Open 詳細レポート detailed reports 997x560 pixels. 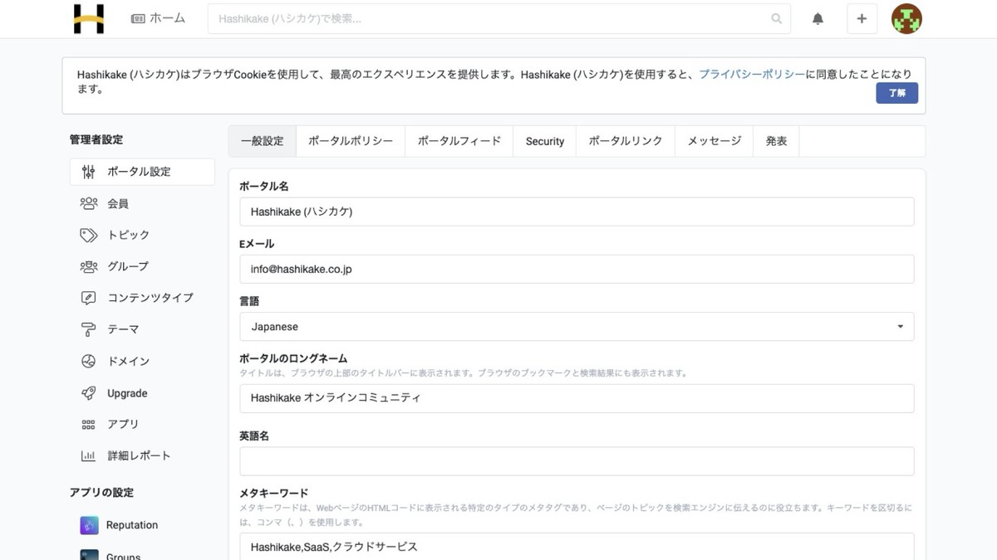[138, 455]
